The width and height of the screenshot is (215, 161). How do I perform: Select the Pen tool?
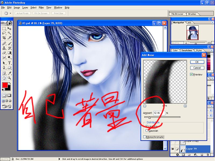[x=4, y=68]
